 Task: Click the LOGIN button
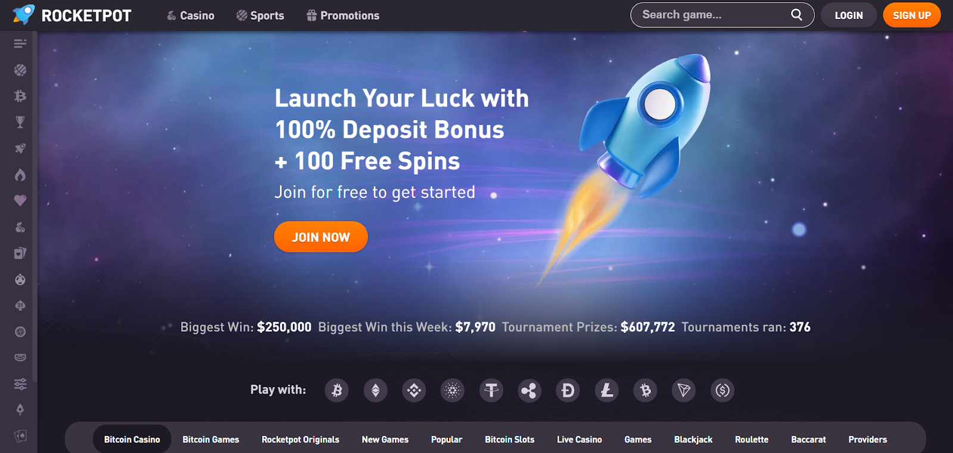849,15
